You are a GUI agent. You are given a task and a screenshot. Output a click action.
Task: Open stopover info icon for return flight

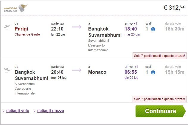(x=153, y=72)
